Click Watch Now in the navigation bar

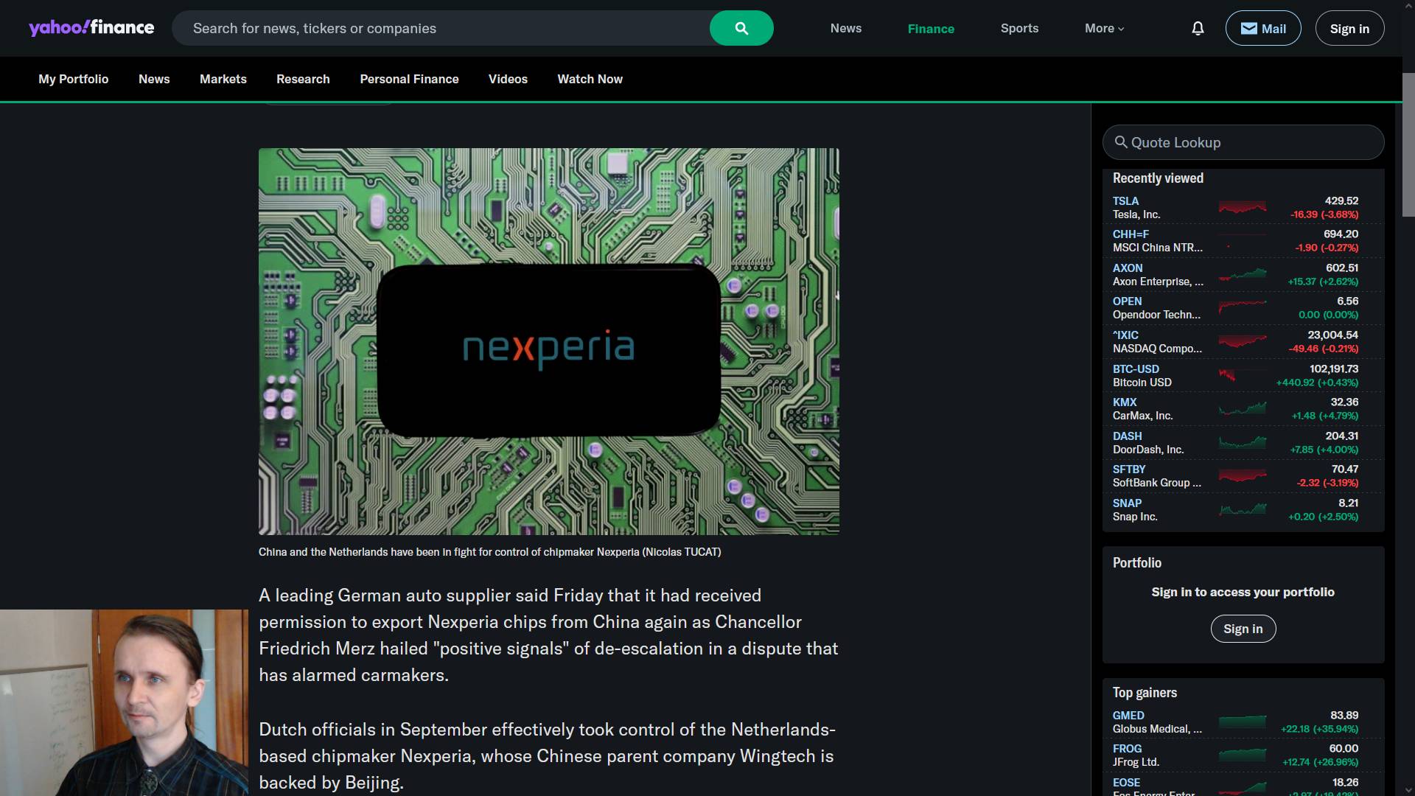590,79
